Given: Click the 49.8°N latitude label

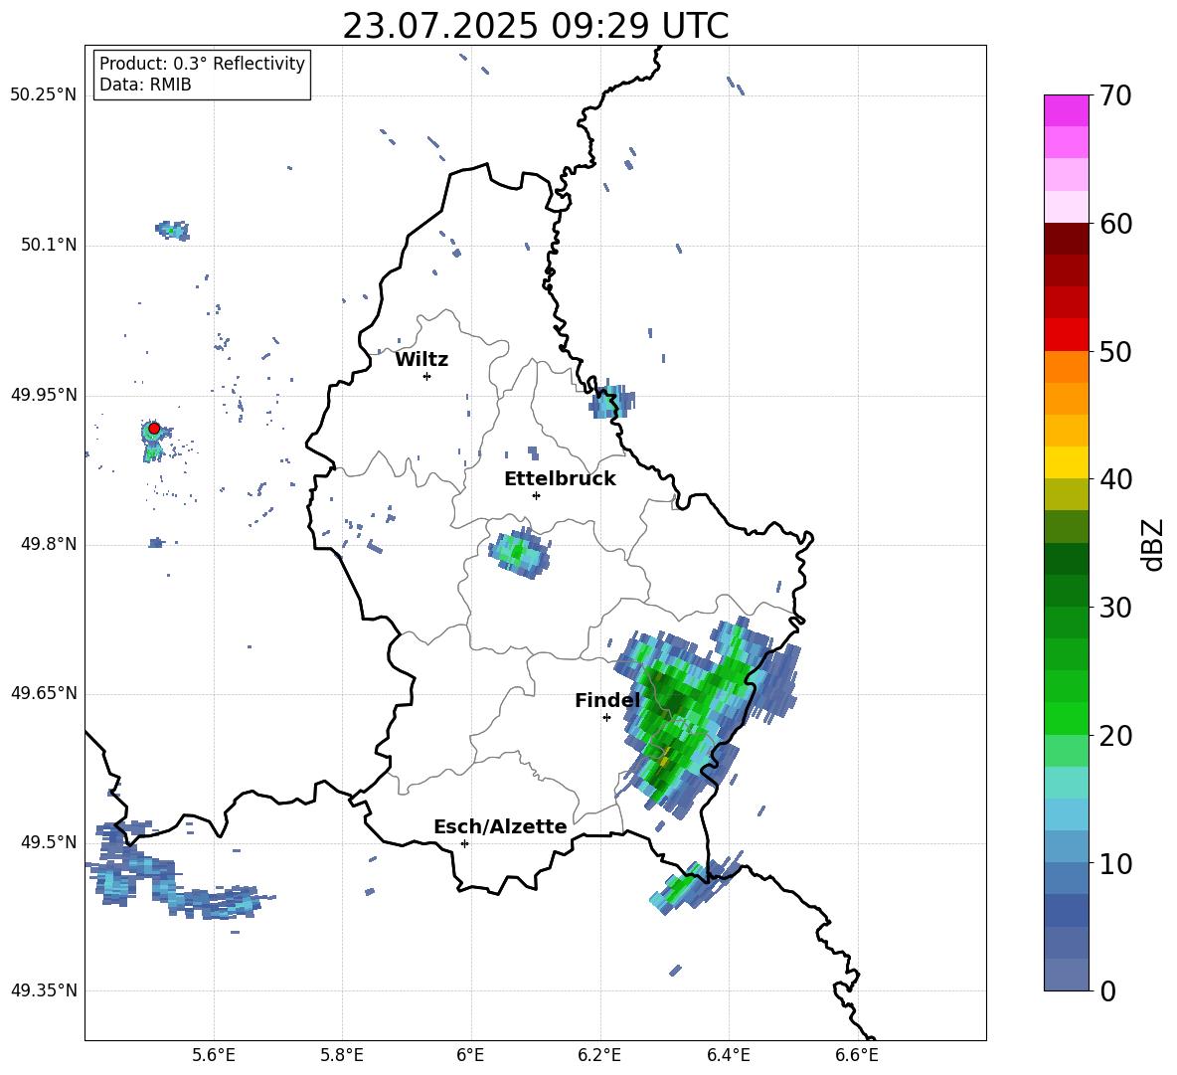Looking at the screenshot, I should 49,544.
